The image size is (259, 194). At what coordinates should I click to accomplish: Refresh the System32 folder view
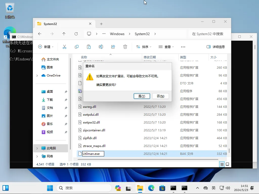tap(76, 34)
